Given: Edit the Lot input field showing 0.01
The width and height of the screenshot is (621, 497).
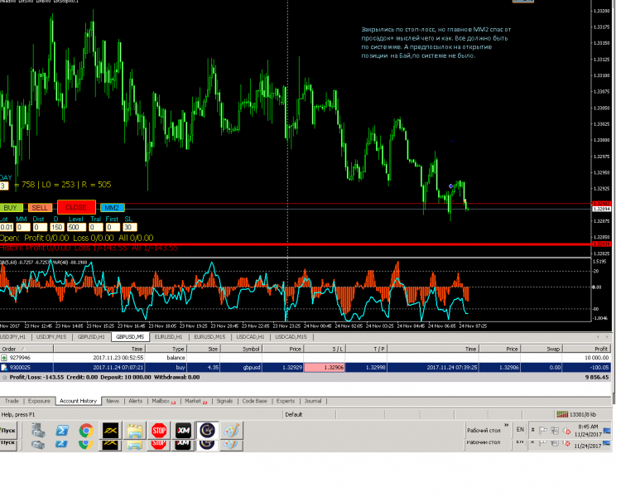Looking at the screenshot, I should point(7,227).
